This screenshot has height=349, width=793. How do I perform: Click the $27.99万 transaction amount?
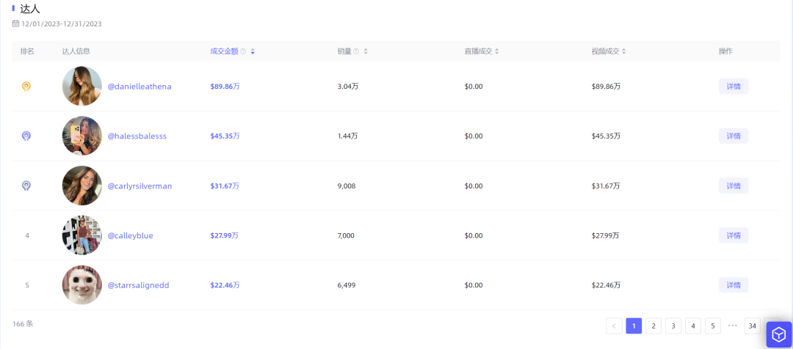pyautogui.click(x=225, y=235)
